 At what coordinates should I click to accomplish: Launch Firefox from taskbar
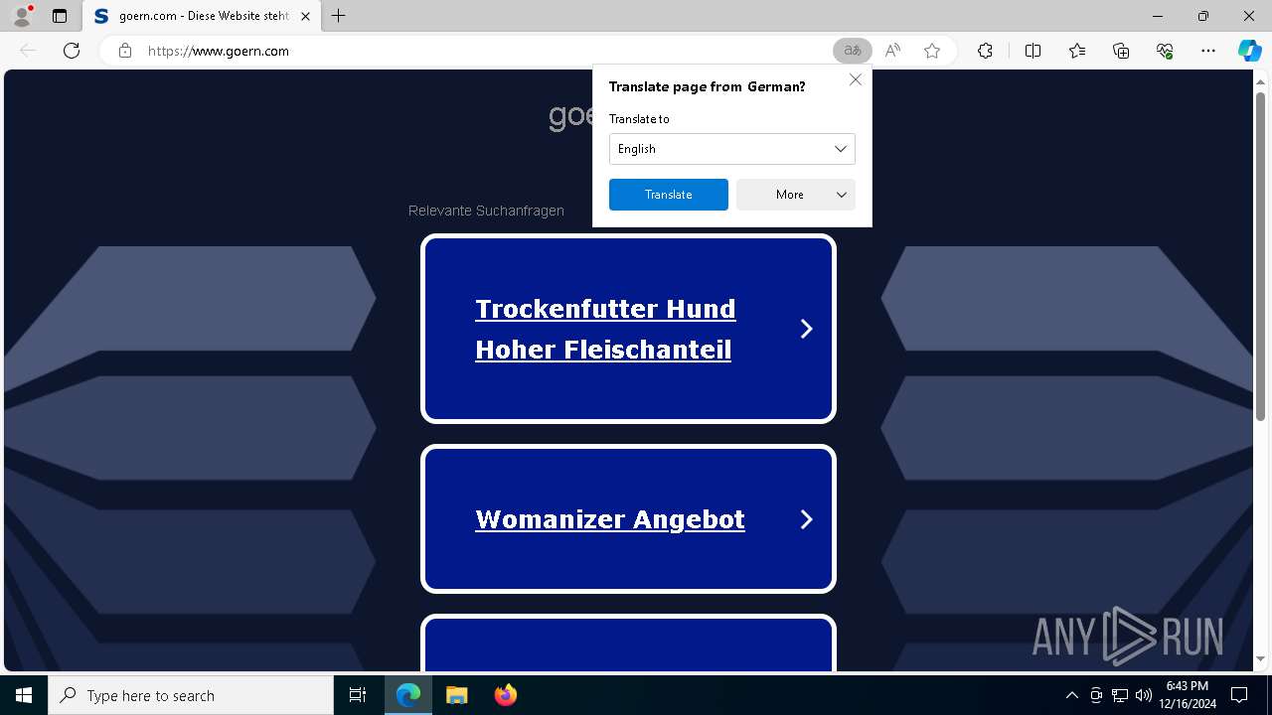[505, 695]
